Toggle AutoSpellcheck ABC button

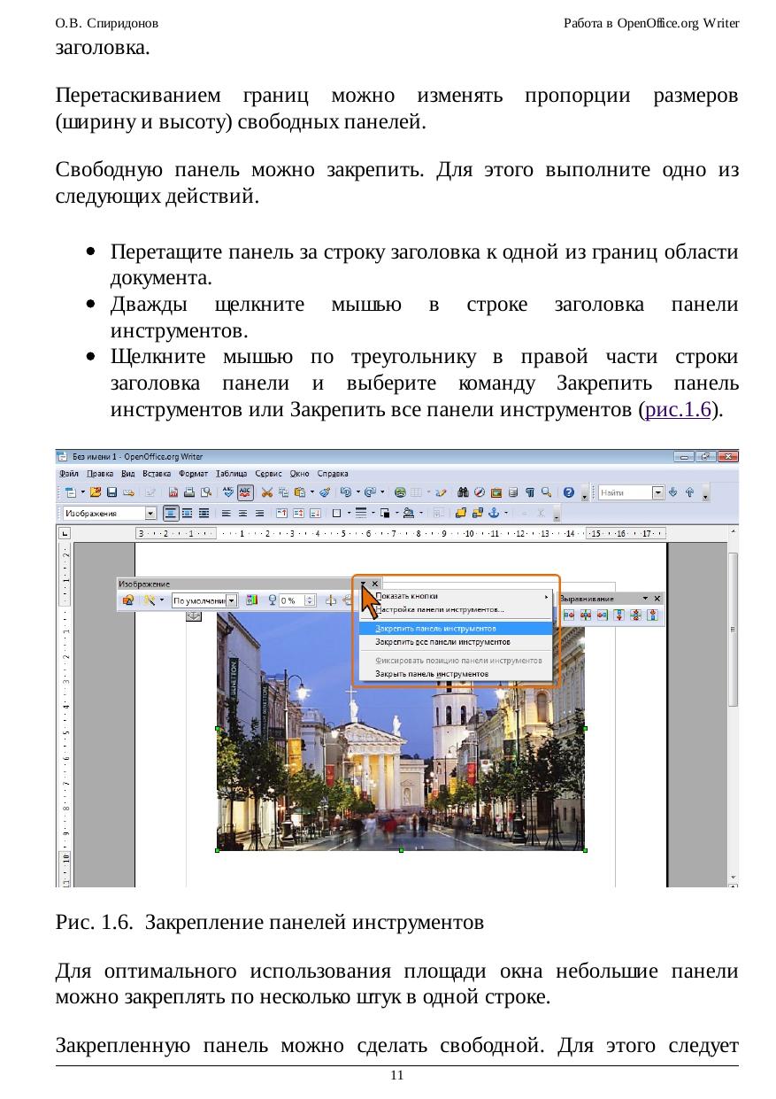(x=244, y=491)
